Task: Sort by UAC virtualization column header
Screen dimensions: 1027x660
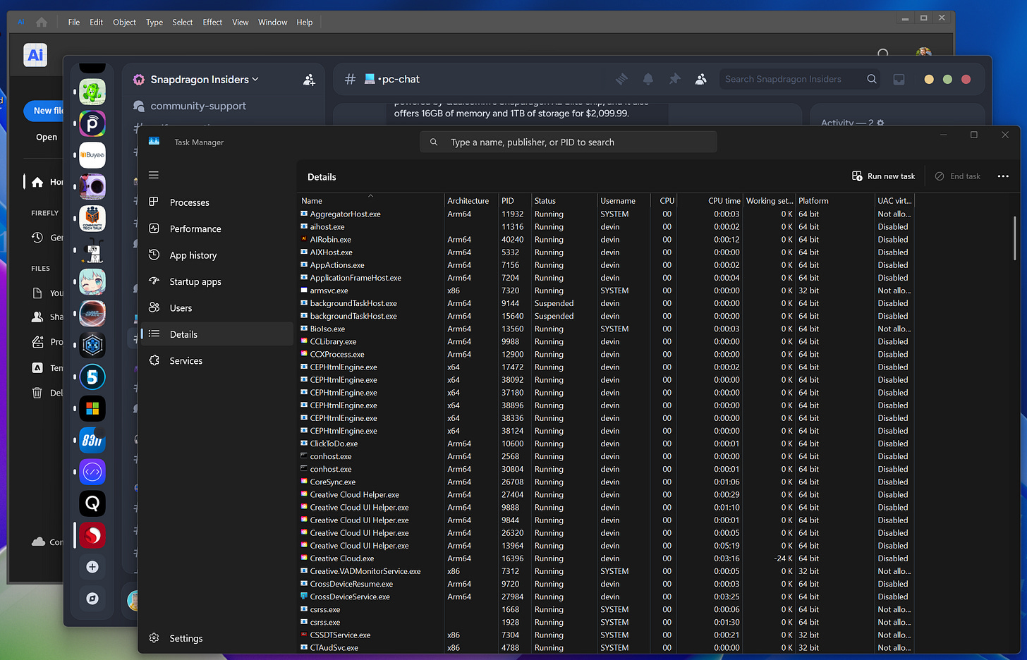Action: (x=895, y=201)
